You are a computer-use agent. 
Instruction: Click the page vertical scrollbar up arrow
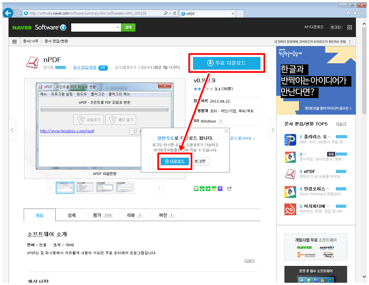tap(364, 24)
